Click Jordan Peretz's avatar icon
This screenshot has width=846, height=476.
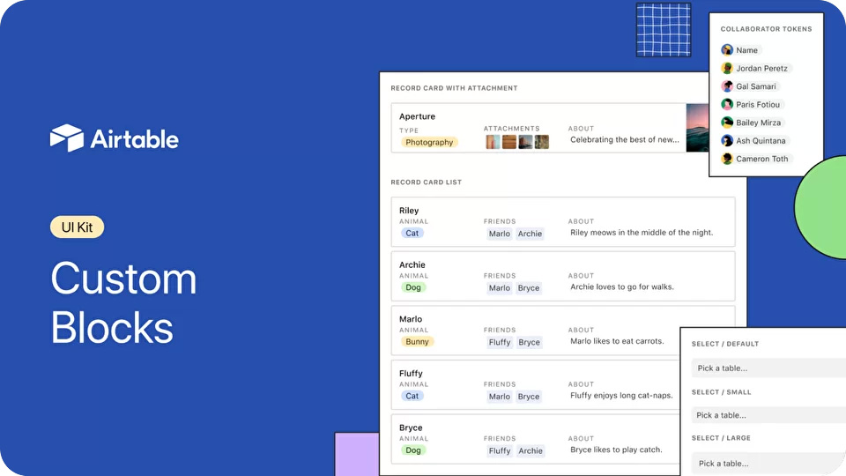coord(727,69)
